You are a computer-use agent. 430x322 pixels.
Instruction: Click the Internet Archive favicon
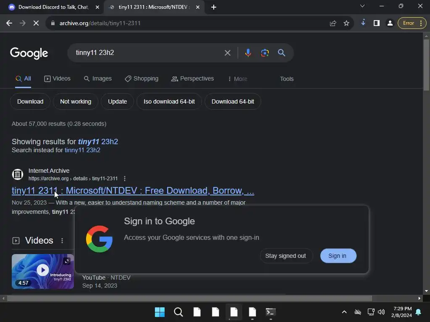point(18,174)
